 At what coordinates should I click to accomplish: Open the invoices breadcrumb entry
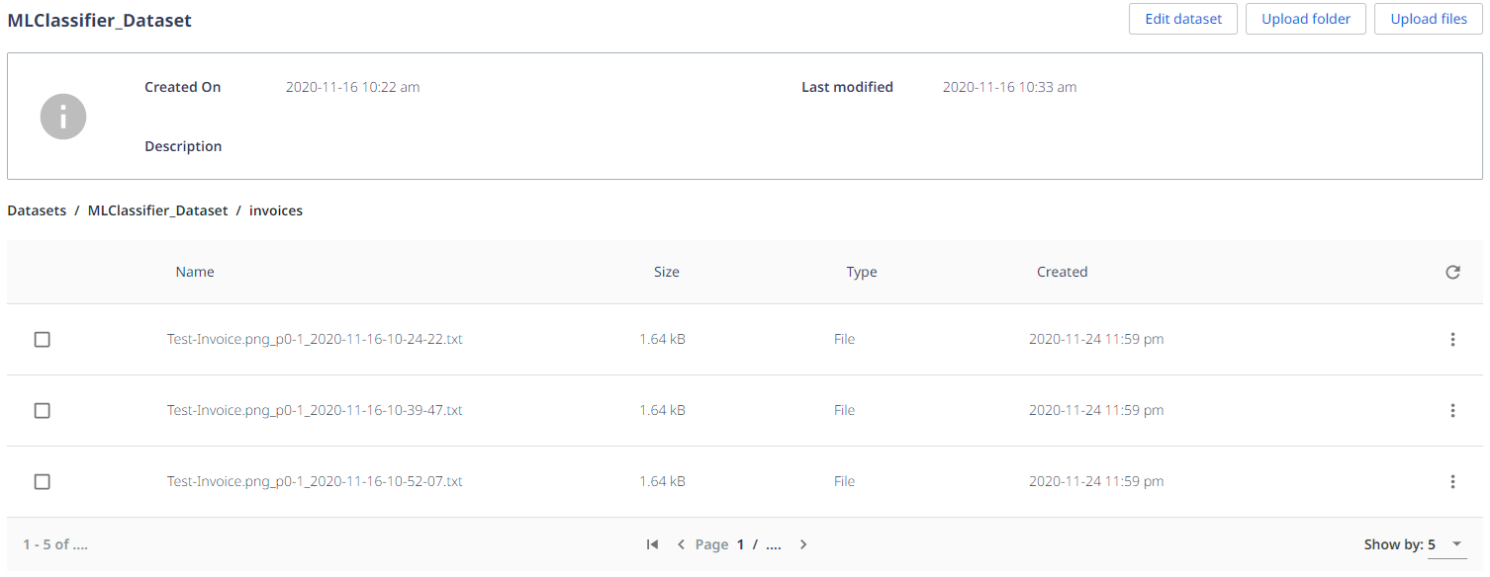point(276,210)
